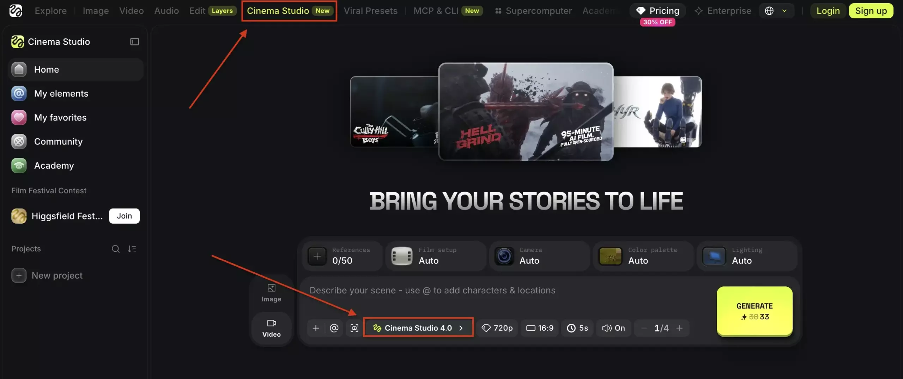The width and height of the screenshot is (903, 379).
Task: Open the Explore menu
Action: click(51, 11)
